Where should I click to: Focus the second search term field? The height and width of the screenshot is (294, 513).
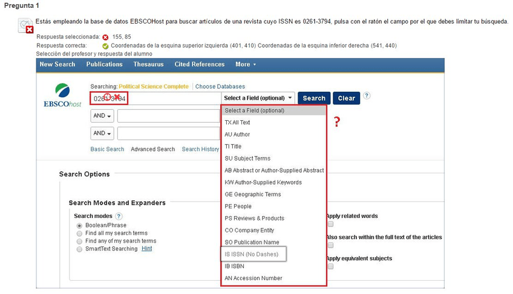[169, 116]
